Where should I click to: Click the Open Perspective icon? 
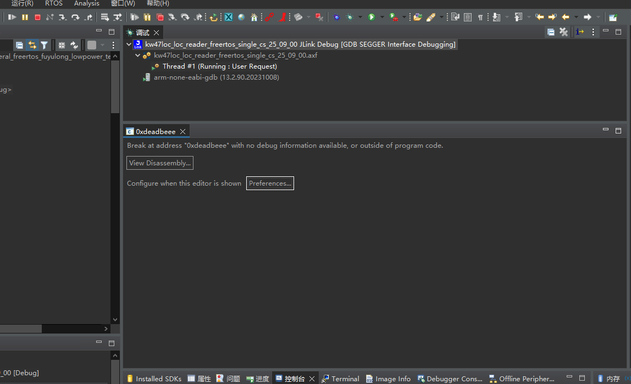(x=613, y=17)
